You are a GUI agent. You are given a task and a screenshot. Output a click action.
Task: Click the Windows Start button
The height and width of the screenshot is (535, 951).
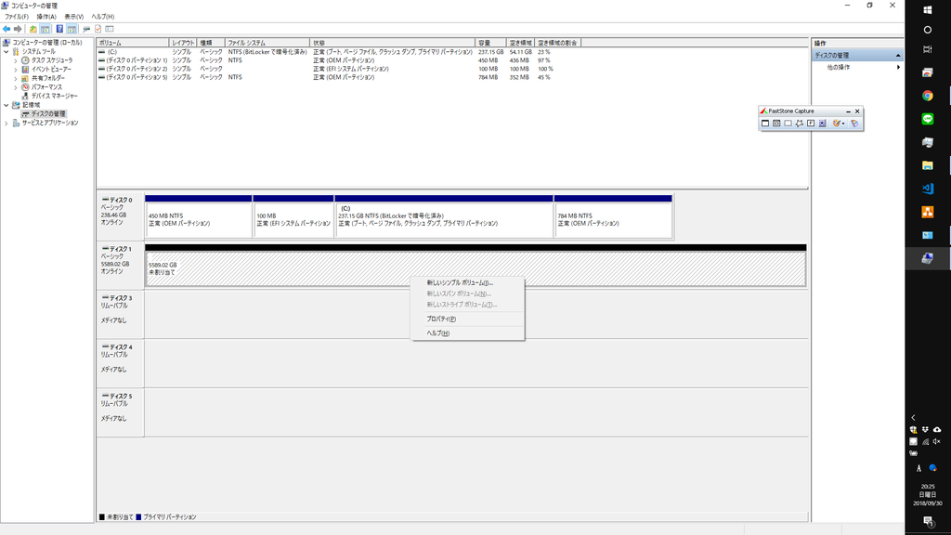[x=928, y=9]
